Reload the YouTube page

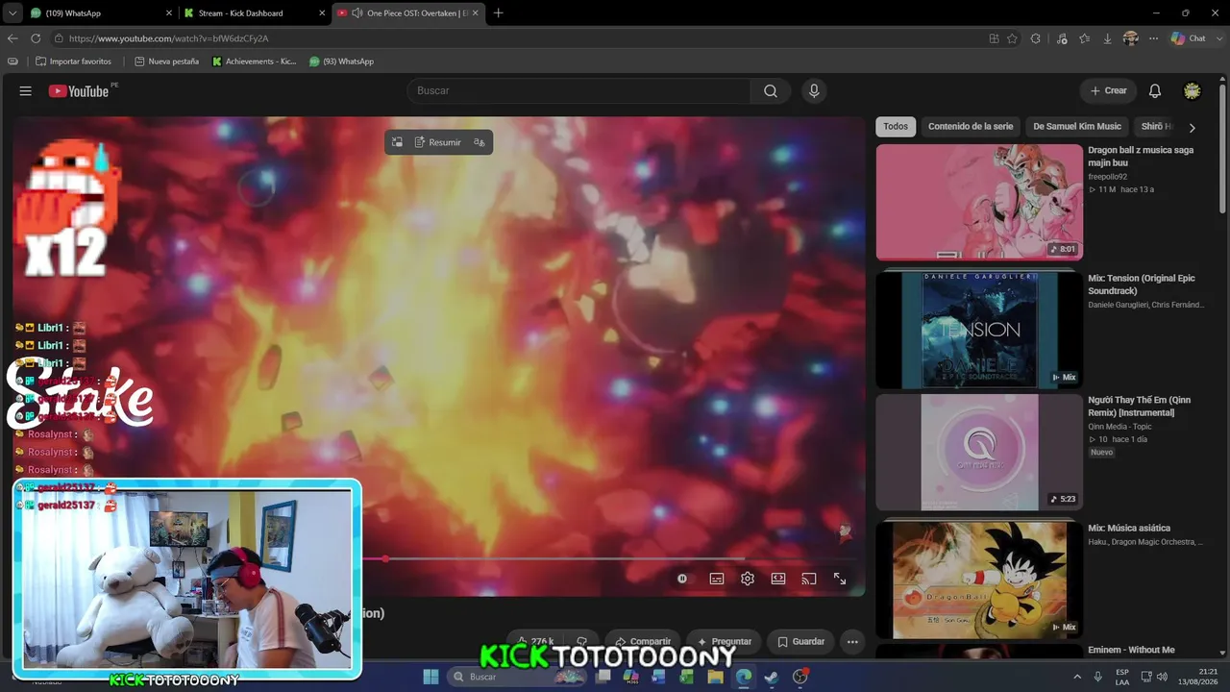[36, 38]
